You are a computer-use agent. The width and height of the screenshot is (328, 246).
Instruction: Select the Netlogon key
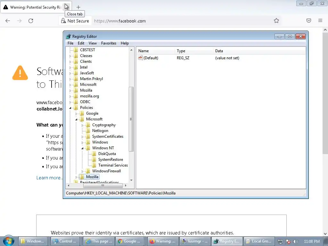(x=100, y=131)
